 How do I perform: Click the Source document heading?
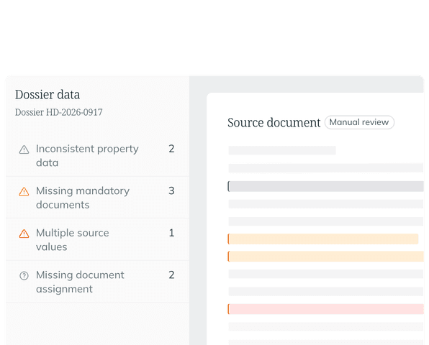(274, 123)
